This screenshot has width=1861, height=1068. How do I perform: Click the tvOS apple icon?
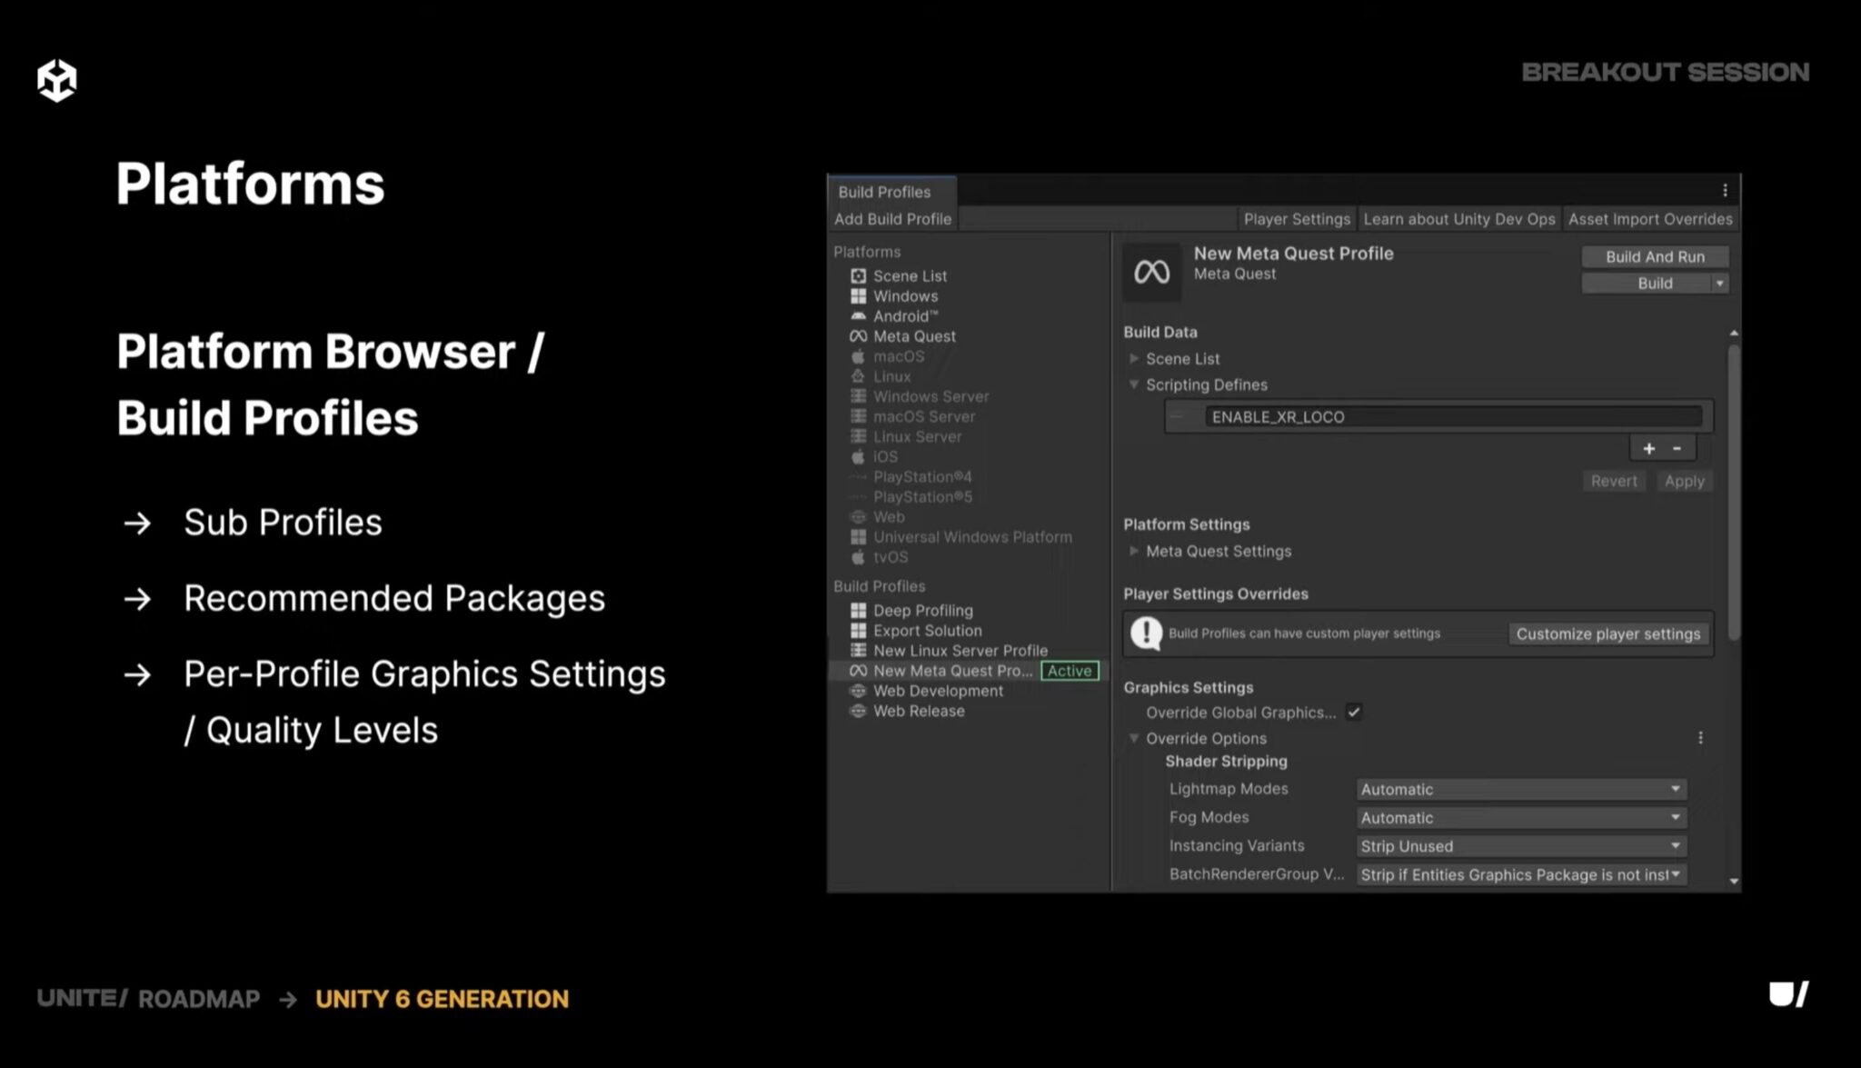(x=858, y=556)
